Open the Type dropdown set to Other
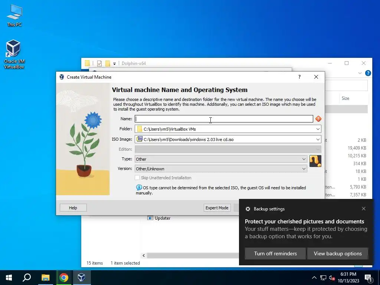The height and width of the screenshot is (285, 380). [x=221, y=159]
